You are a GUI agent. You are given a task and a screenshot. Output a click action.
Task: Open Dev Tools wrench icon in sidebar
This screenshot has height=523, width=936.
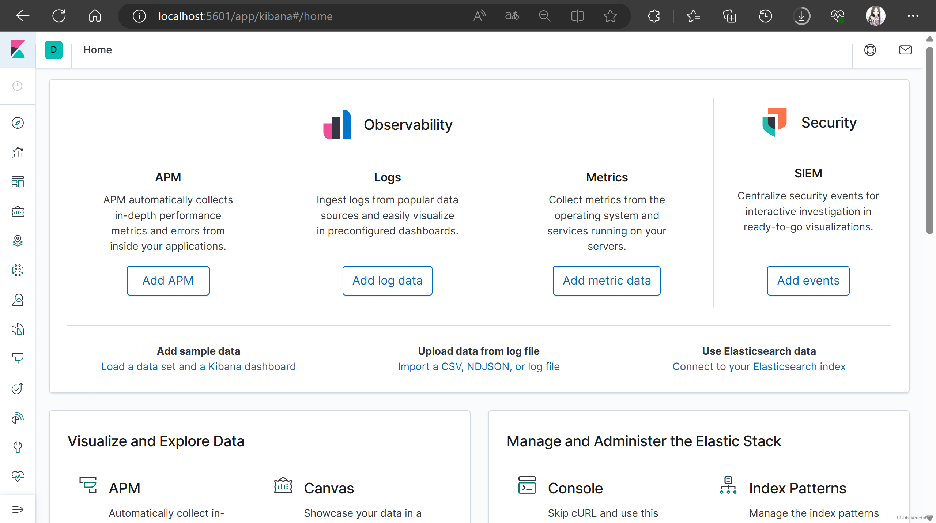click(x=18, y=447)
